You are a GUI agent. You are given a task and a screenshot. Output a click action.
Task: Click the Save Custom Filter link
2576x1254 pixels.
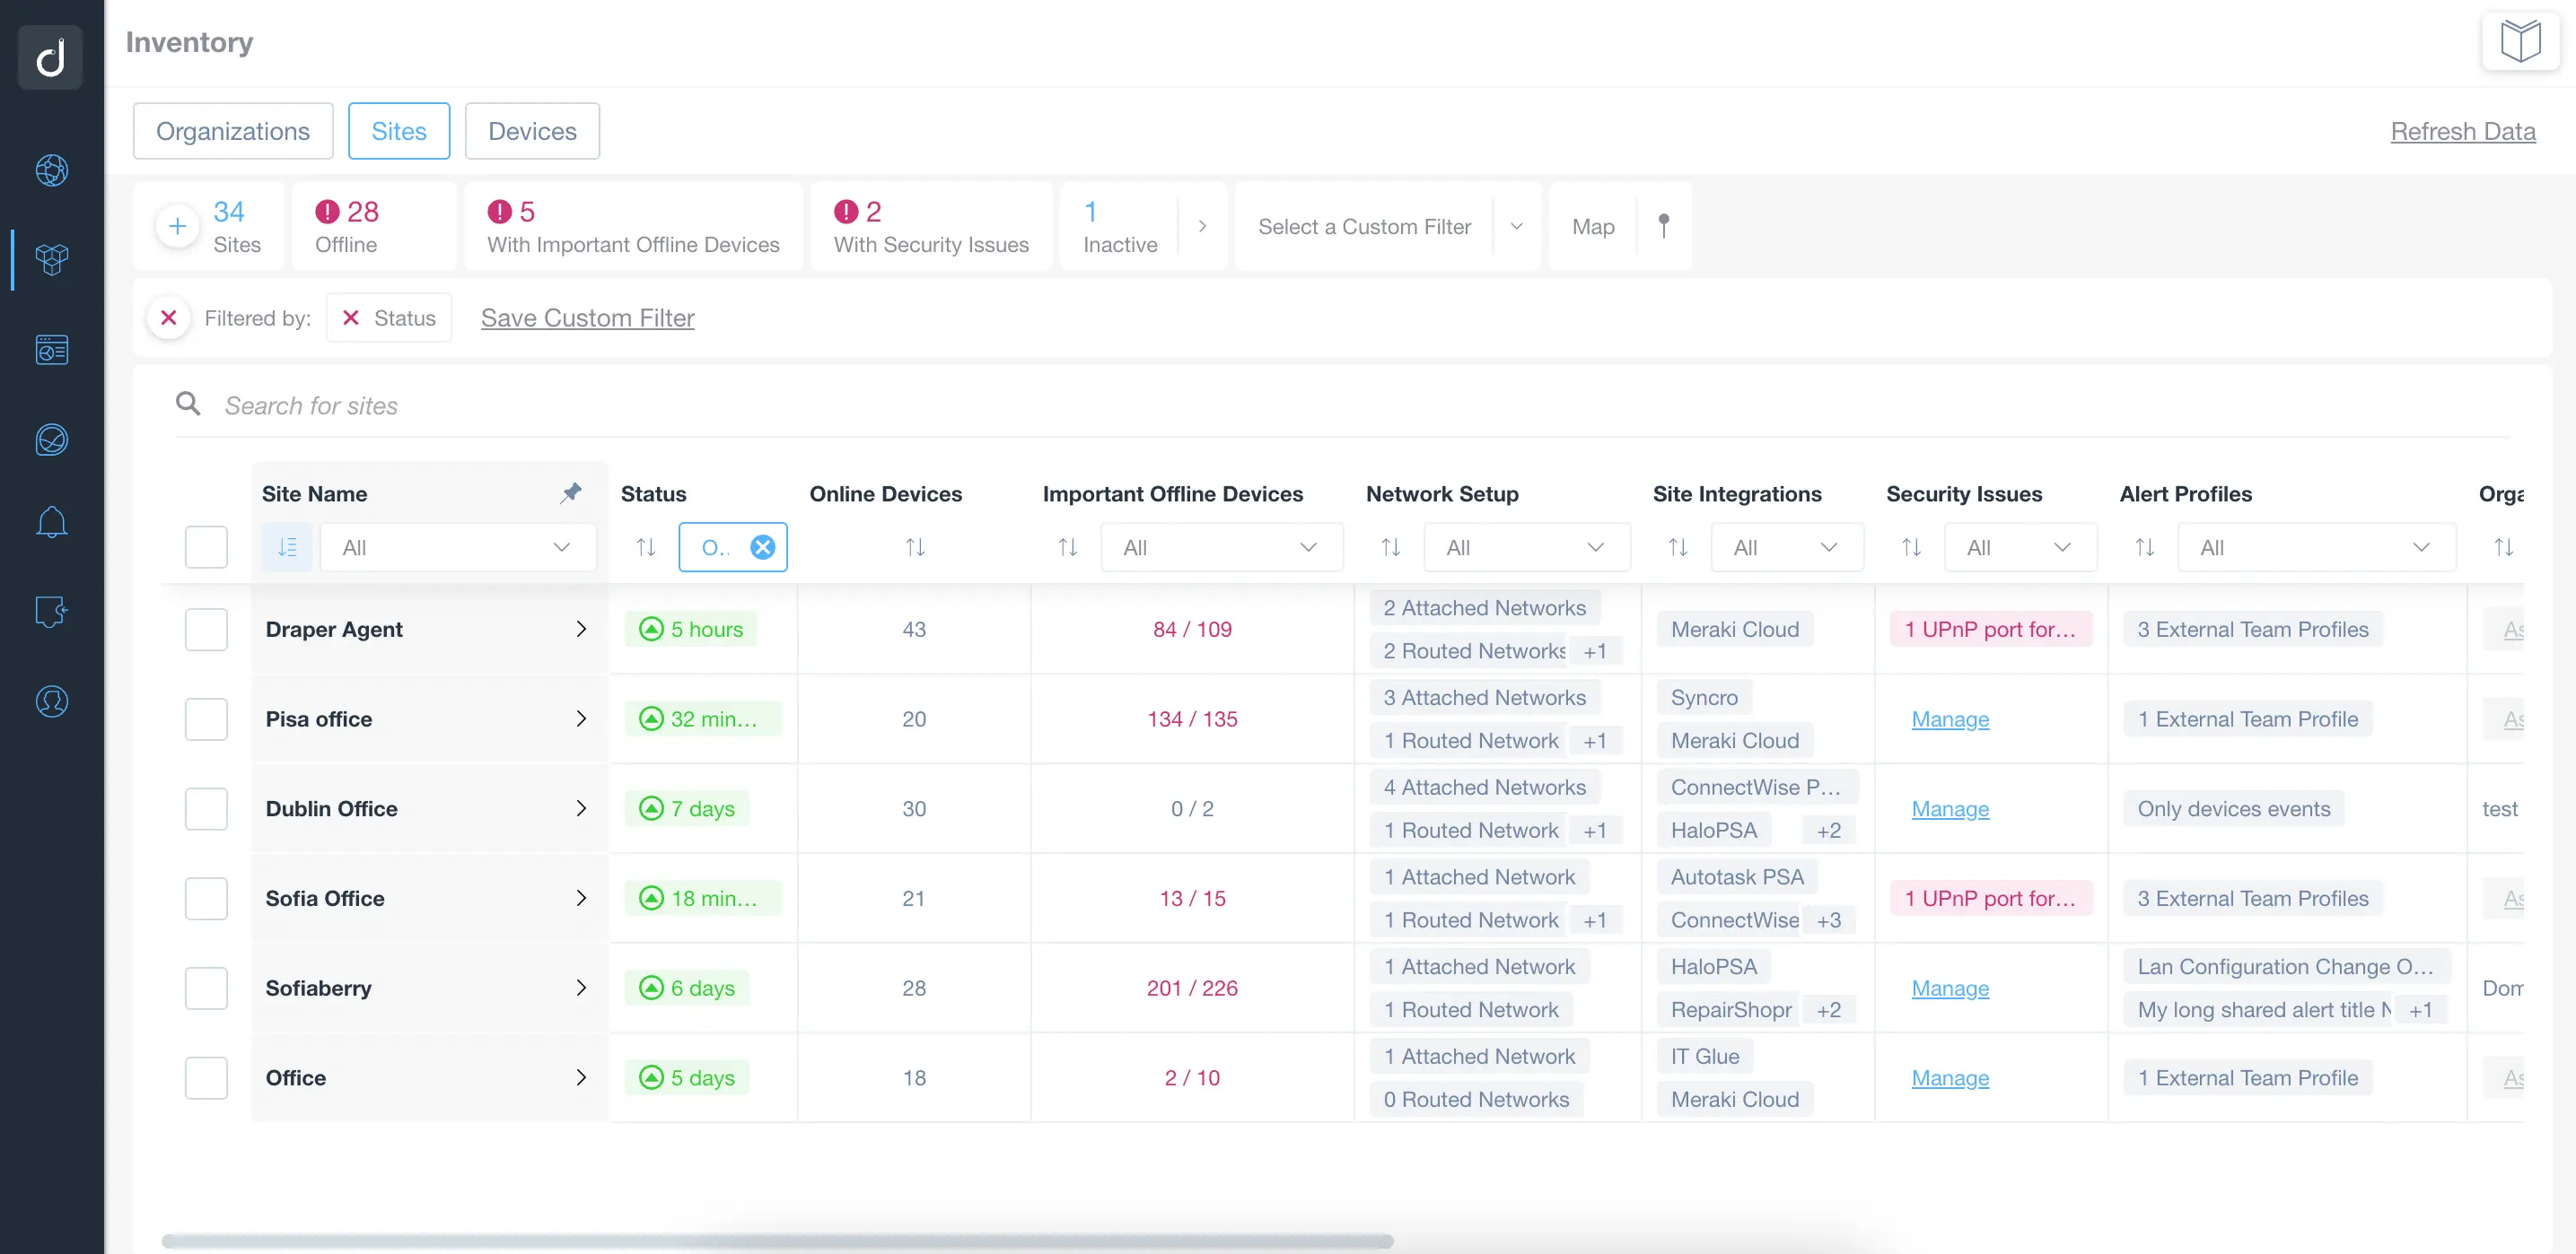tap(587, 318)
